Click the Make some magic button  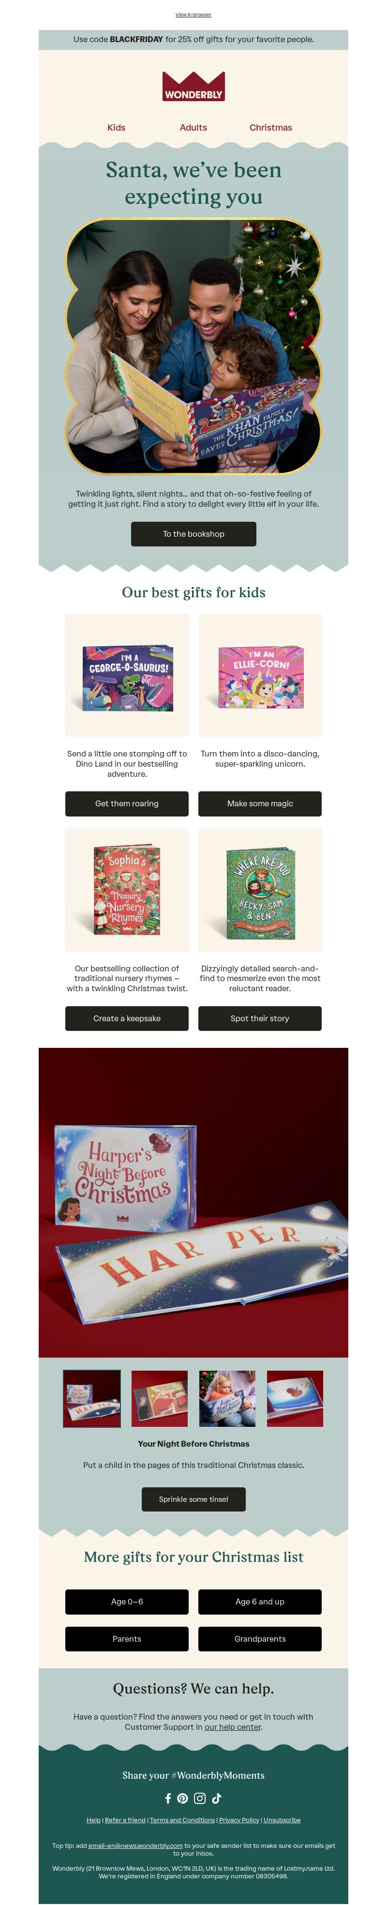click(x=260, y=803)
